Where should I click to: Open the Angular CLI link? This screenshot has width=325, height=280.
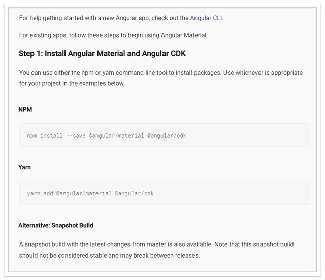pos(206,18)
